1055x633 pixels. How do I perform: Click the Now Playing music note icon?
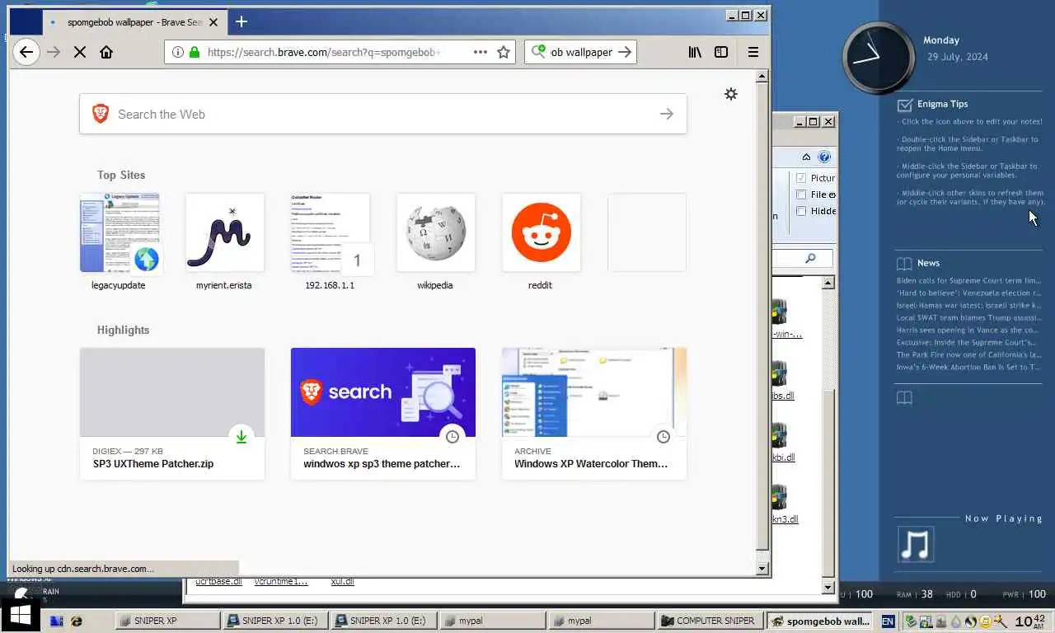pos(916,545)
